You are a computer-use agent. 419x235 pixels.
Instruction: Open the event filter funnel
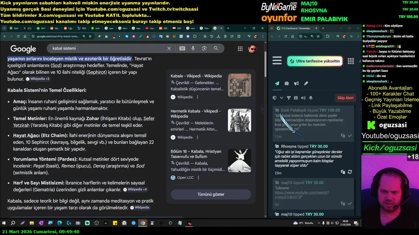289,98
